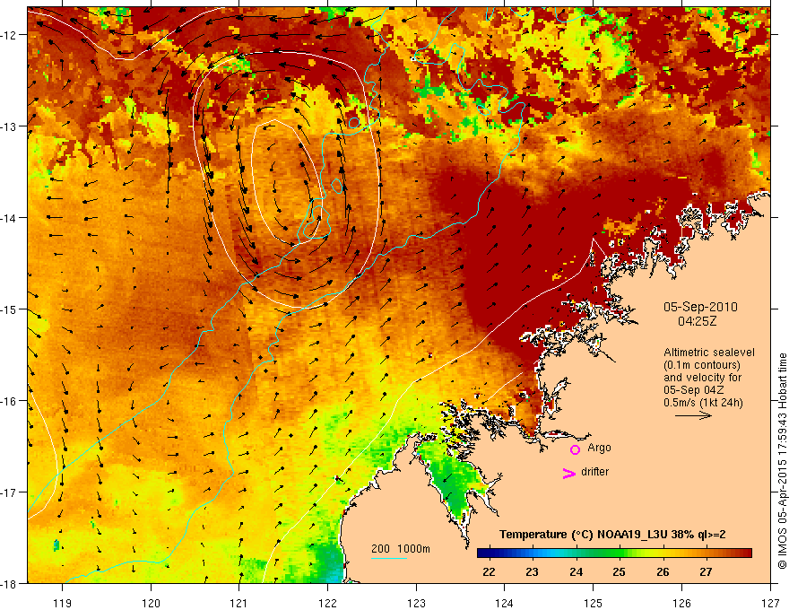Image resolution: width=789 pixels, height=610 pixels.
Task: Click the 0.5m/s velocity scale arrow
Action: point(693,415)
